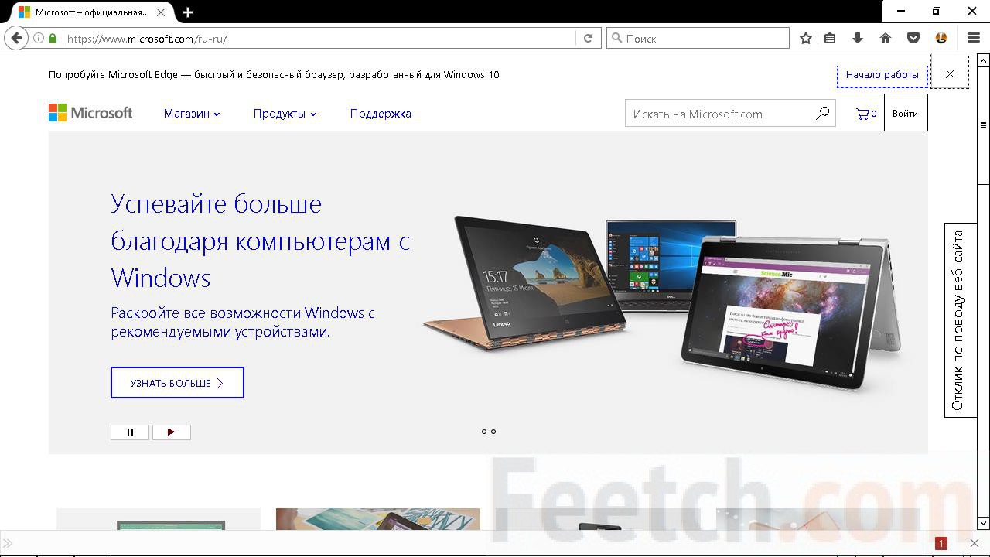Open the shopping cart icon
This screenshot has height=557, width=990.
(x=865, y=114)
